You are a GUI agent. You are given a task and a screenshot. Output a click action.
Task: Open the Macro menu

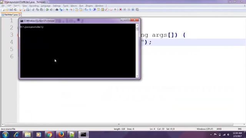coord(74,6)
